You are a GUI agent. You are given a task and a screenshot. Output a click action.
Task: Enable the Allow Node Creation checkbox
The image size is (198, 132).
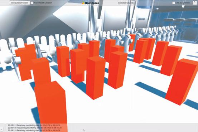click(32, 3)
